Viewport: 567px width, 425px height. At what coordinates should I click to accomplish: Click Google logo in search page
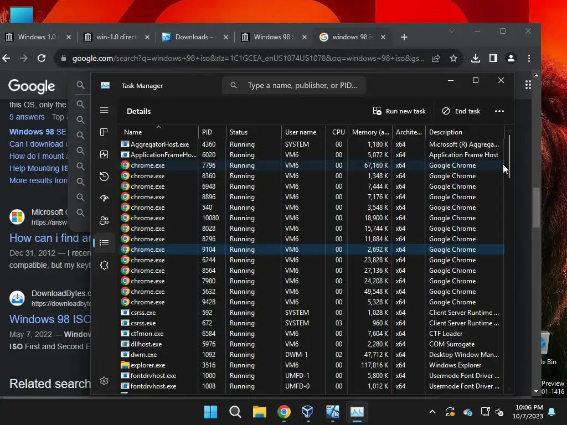(32, 86)
